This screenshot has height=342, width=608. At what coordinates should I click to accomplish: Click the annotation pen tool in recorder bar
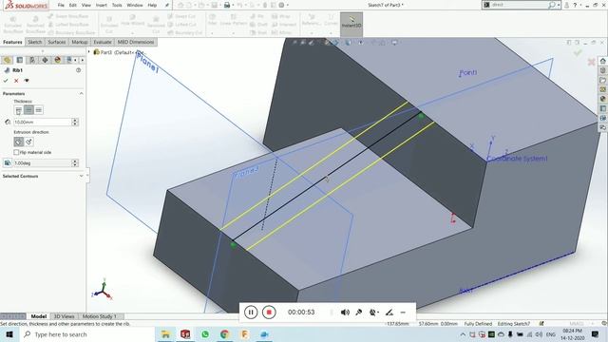389,313
